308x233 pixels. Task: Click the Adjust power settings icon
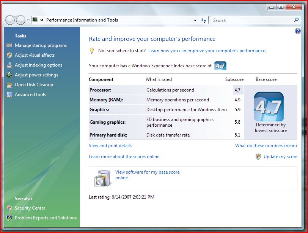pos(9,75)
